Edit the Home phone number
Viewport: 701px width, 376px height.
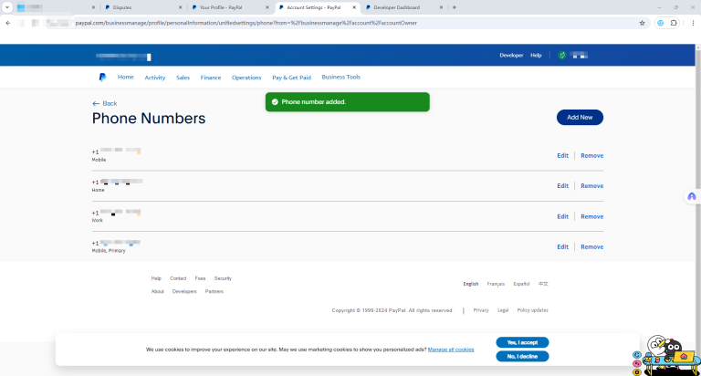point(562,186)
